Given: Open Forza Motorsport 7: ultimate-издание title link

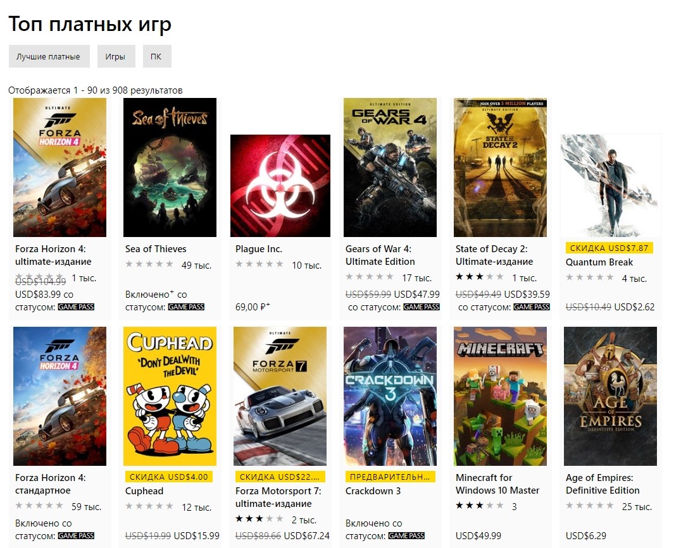Looking at the screenshot, I should coord(278,497).
